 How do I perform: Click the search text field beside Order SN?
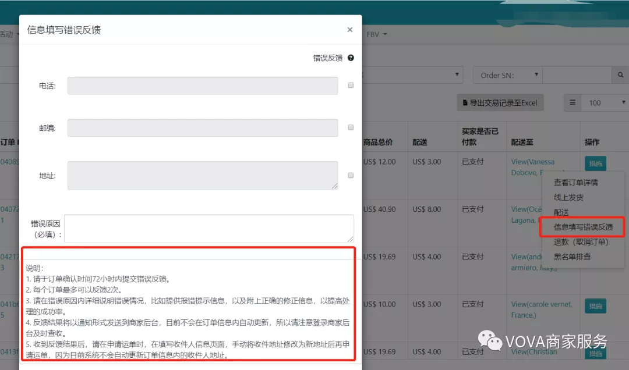click(577, 75)
